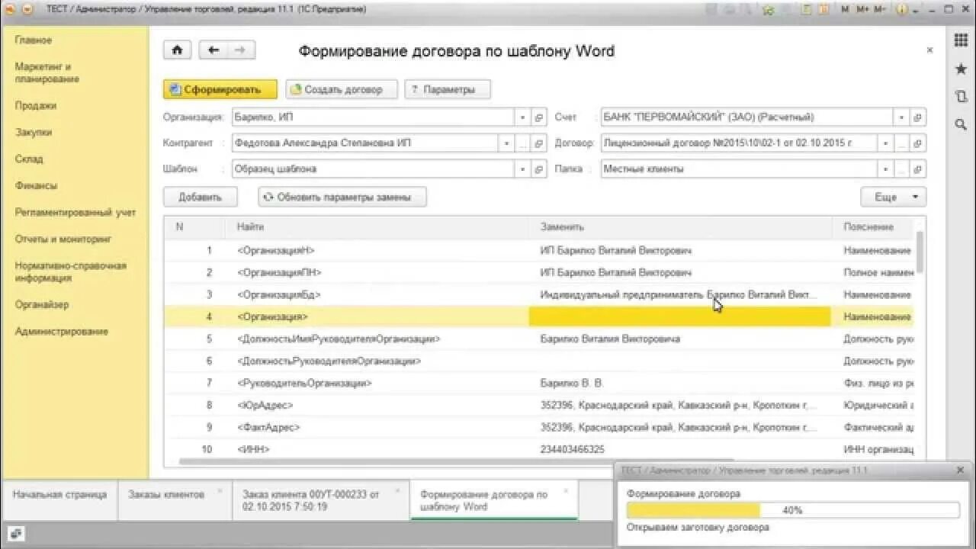The width and height of the screenshot is (976, 549).
Task: Click the M- memory button in title bar
Action: [880, 9]
